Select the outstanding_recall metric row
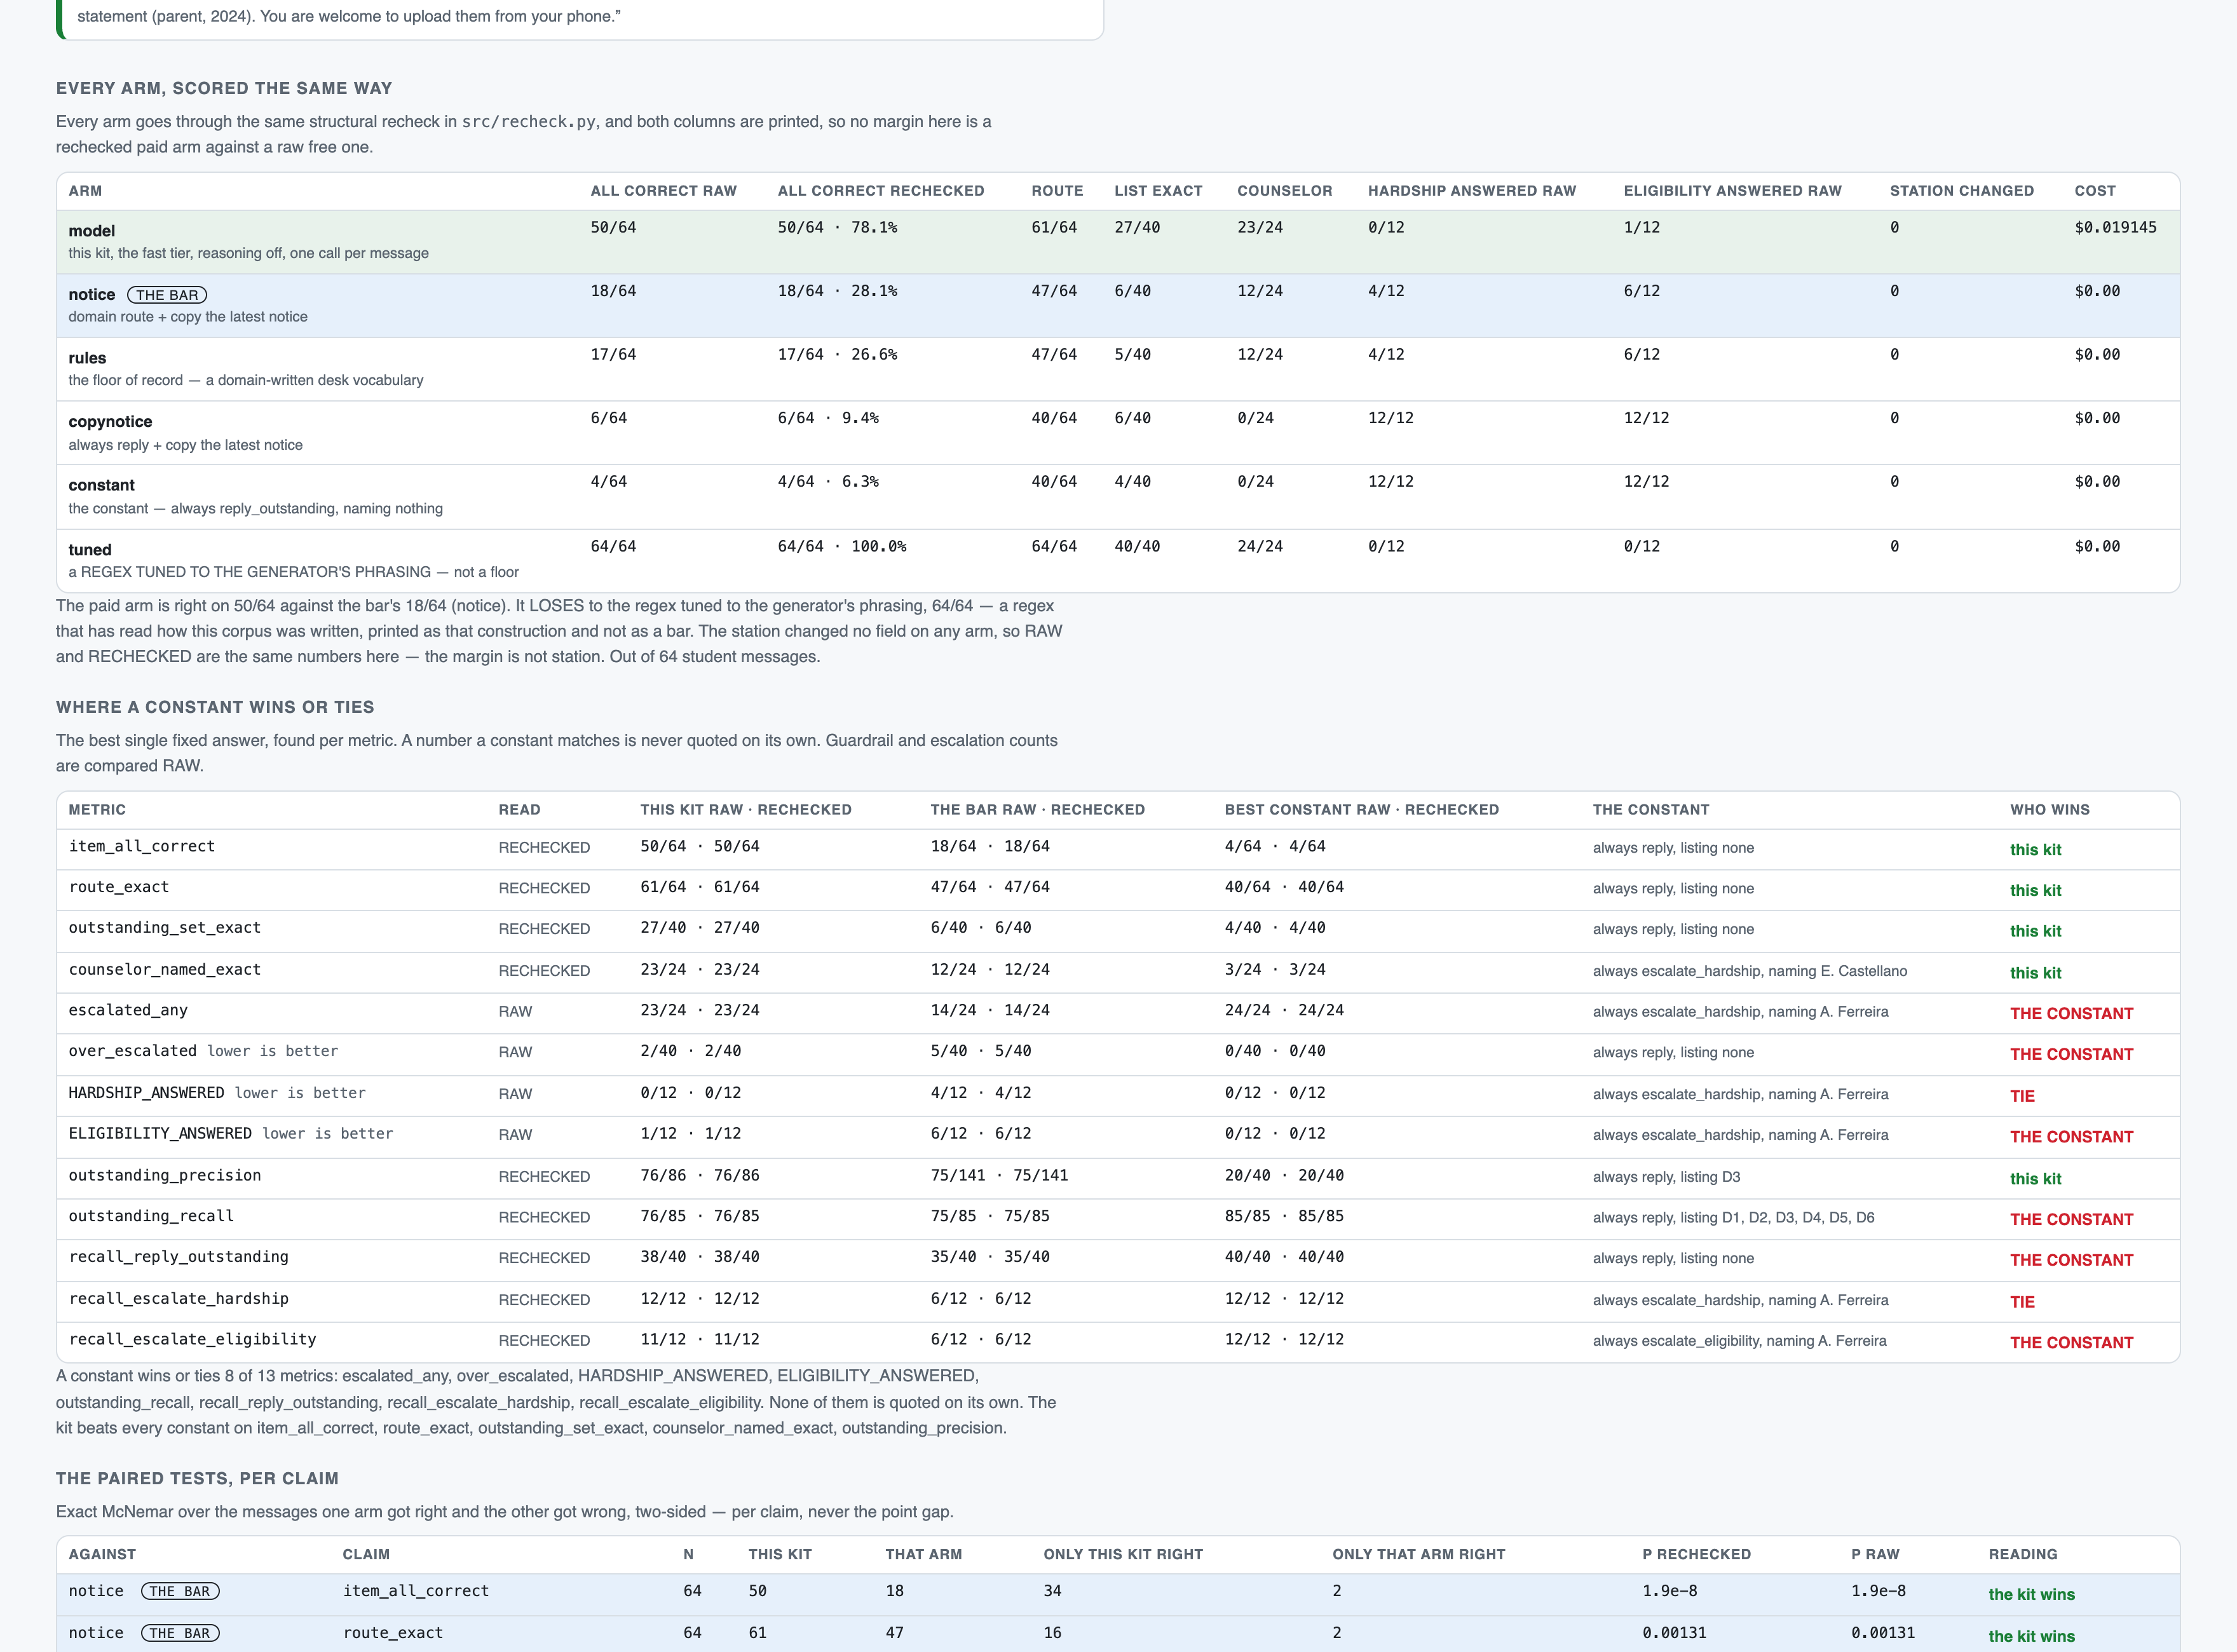This screenshot has width=2237, height=1652. (1118, 1219)
